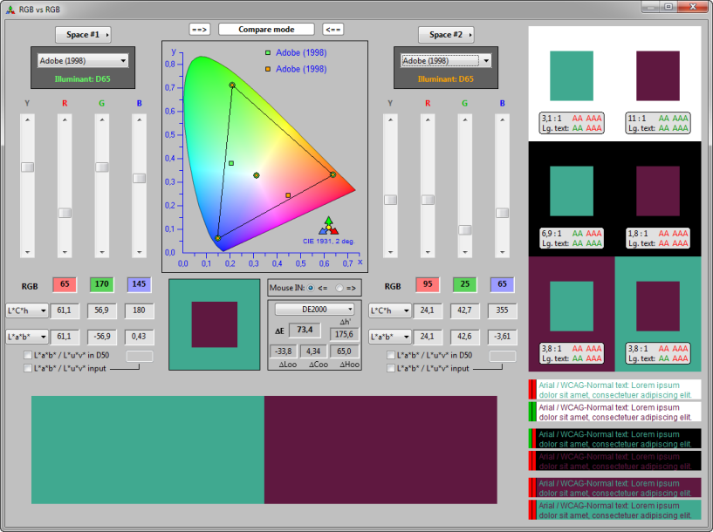Enable Space #2 L*a*b* / L*u*v* input checkbox
The image size is (713, 532).
pyautogui.click(x=391, y=368)
